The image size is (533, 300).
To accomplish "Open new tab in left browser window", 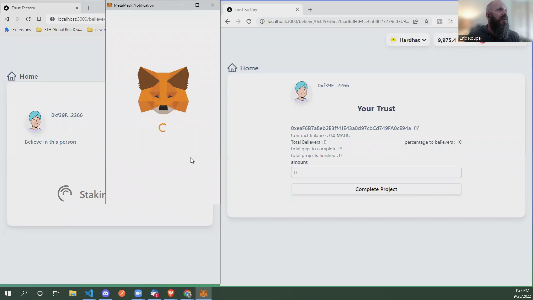I will tap(88, 8).
